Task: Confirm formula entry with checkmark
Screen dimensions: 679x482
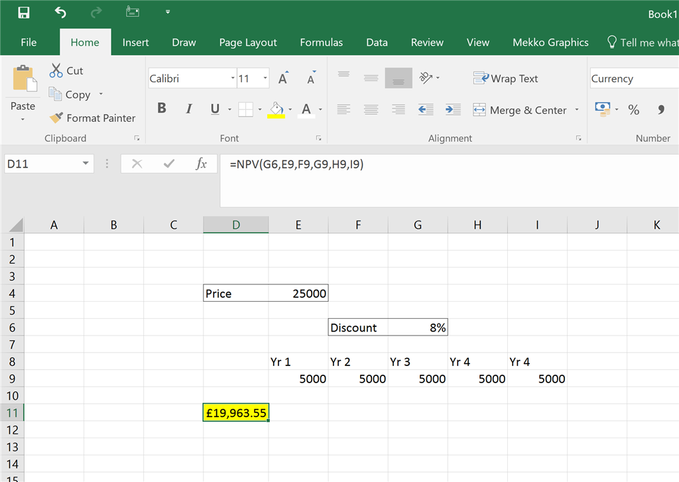Action: point(169,164)
